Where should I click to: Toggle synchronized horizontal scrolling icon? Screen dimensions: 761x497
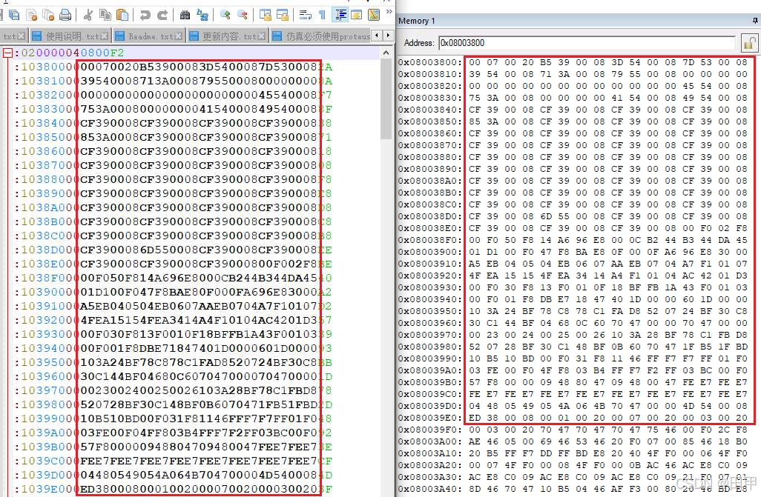tap(283, 15)
